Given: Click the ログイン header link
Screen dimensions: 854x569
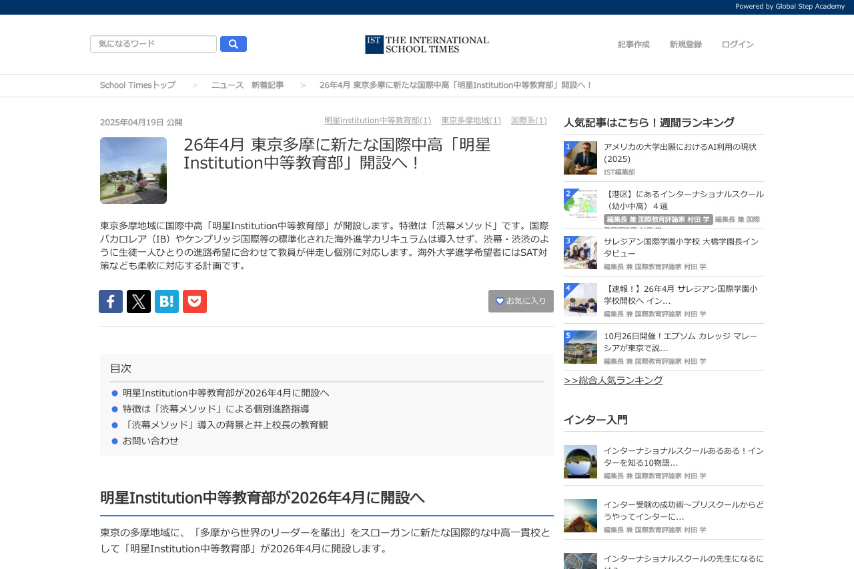Looking at the screenshot, I should (737, 45).
